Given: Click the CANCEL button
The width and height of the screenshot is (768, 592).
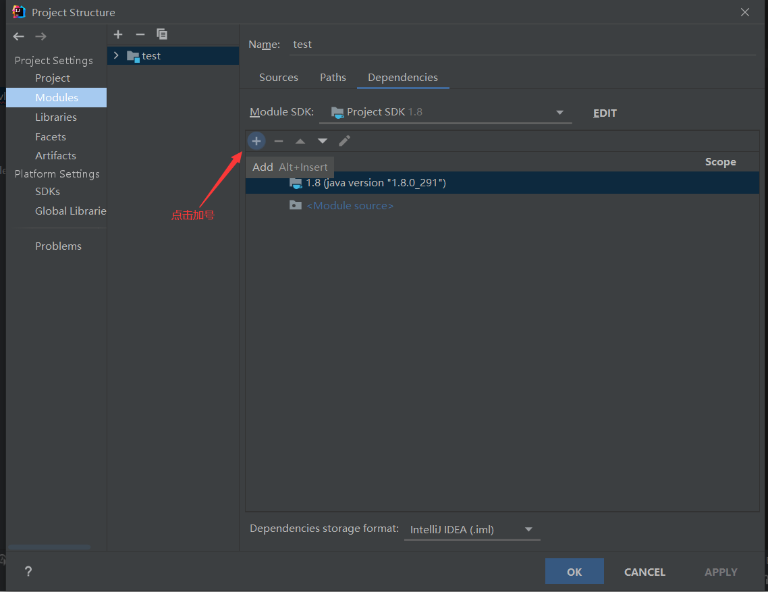Looking at the screenshot, I should pos(644,572).
